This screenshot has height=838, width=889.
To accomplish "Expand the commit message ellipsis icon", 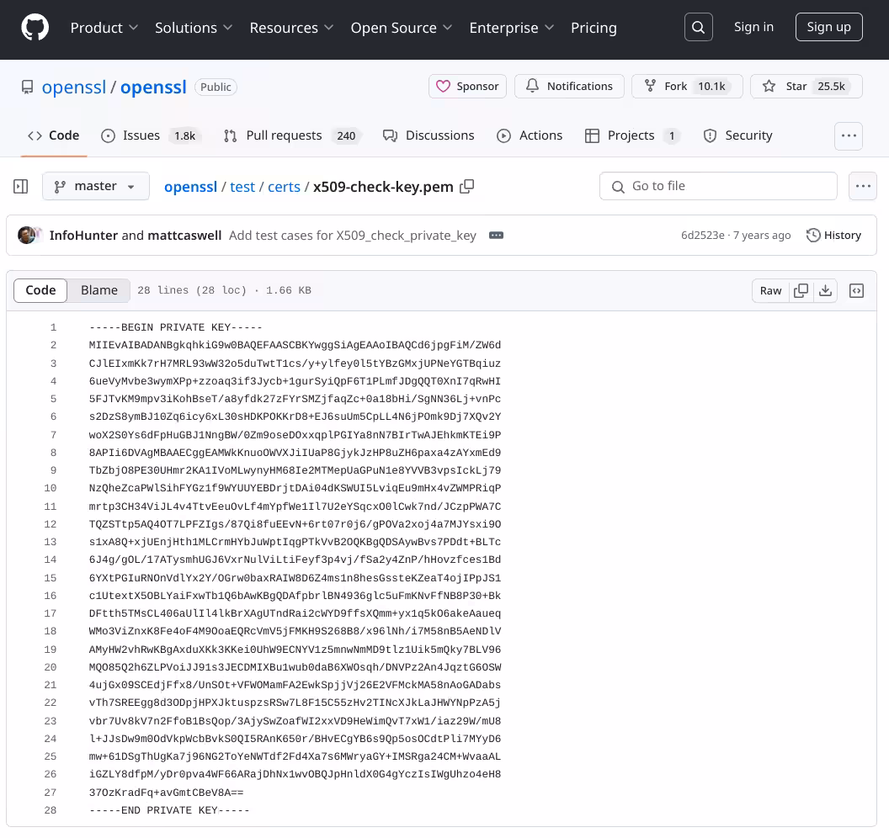I will [x=496, y=236].
